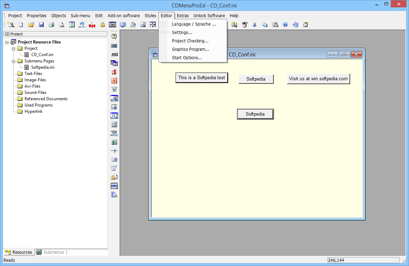This screenshot has height=266, width=409.
Task: Minimize the CD_Conf.ini child window
Action: tap(333, 54)
